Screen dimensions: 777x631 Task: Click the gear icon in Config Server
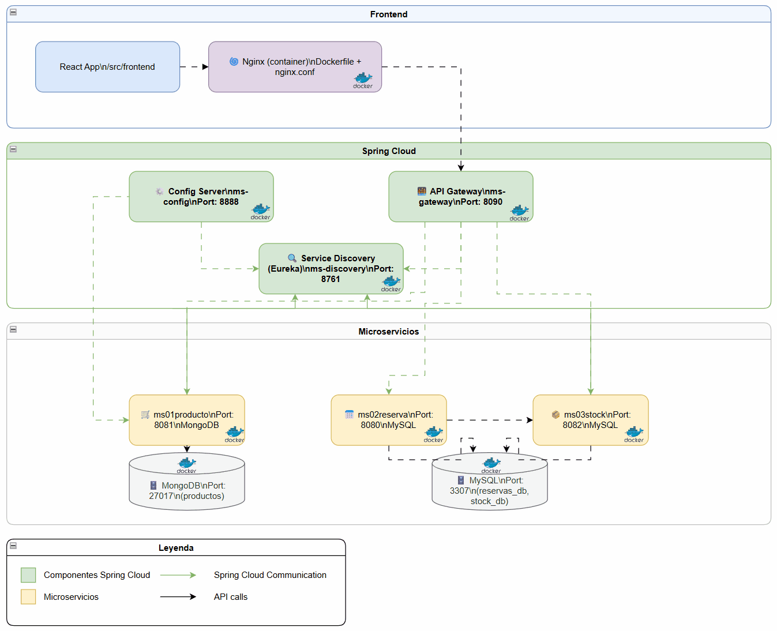160,191
